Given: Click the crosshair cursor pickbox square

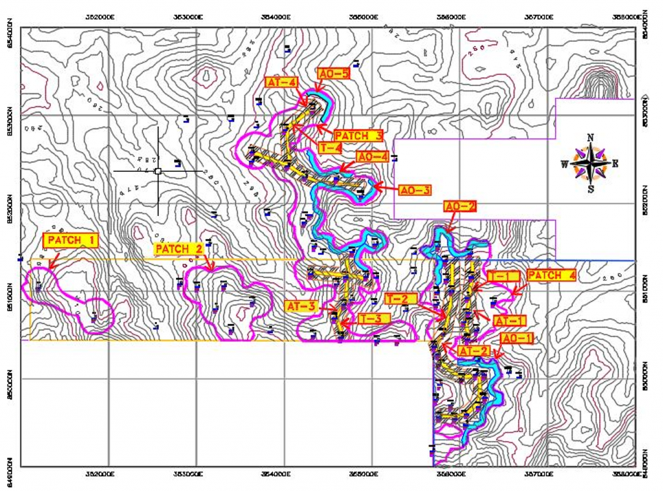Looking at the screenshot, I should [x=157, y=171].
